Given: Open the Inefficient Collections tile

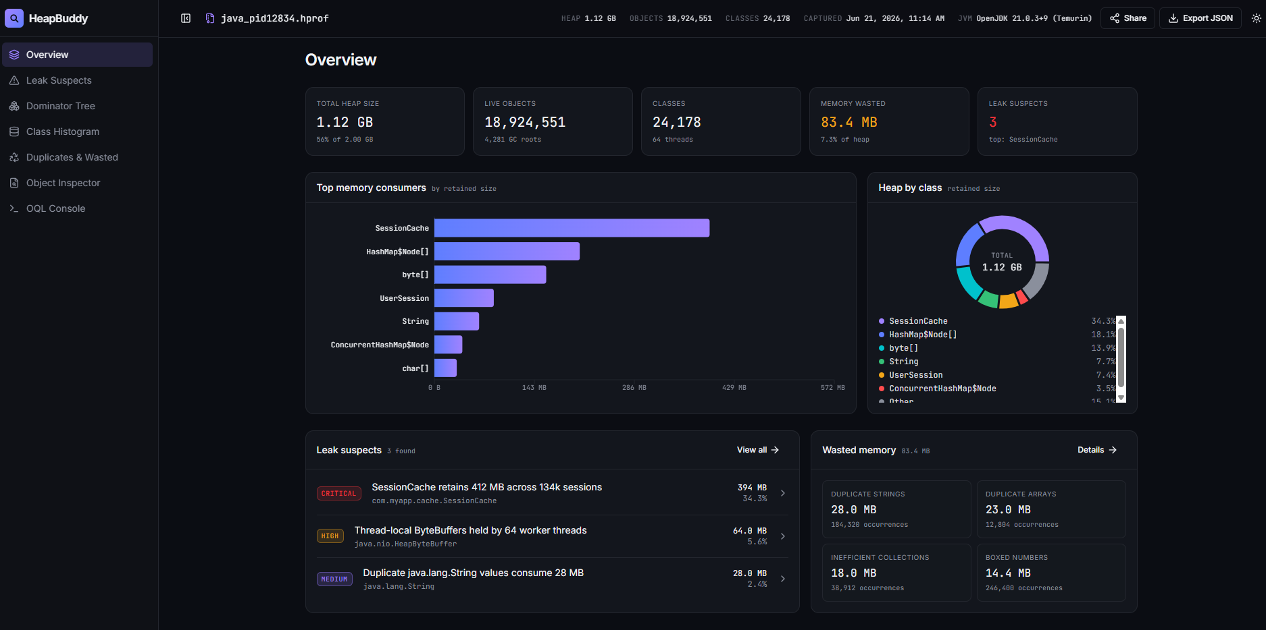Looking at the screenshot, I should pos(896,573).
